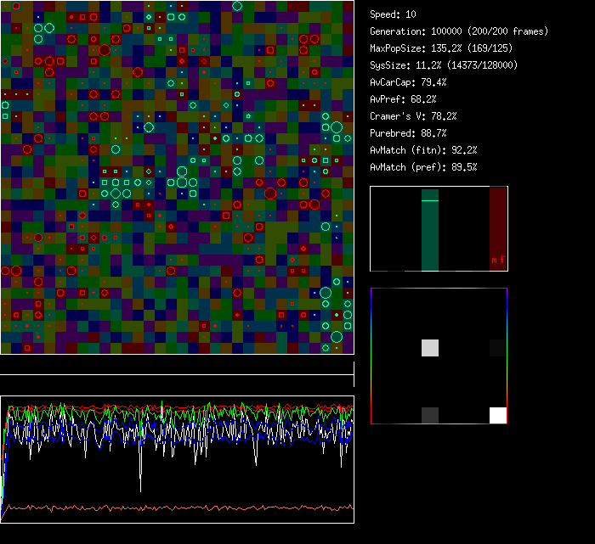
Task: Select the AvCarCap percentage readout
Action: pos(408,82)
